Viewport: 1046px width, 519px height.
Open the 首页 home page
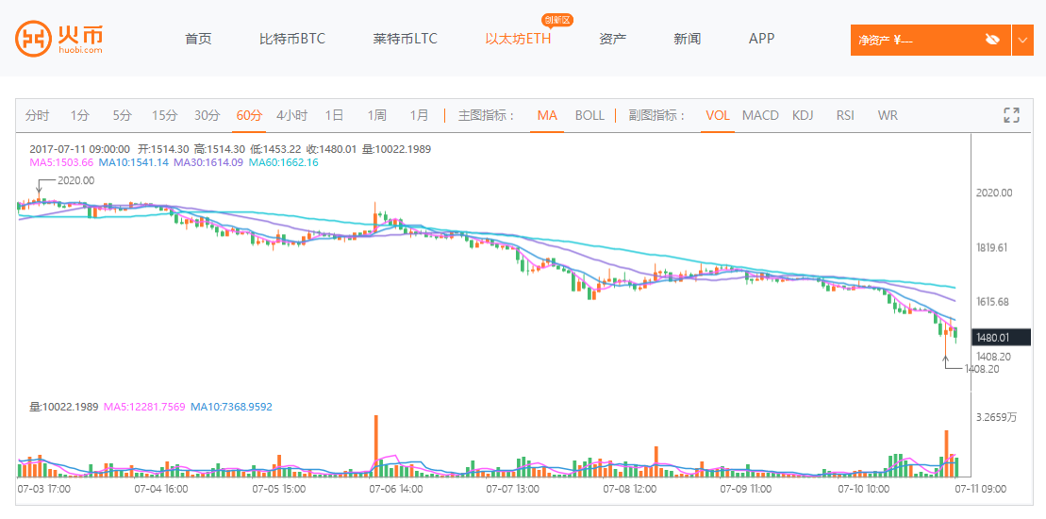tap(198, 39)
